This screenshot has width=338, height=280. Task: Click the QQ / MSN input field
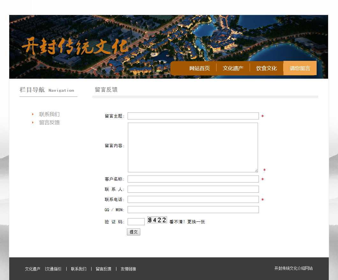pos(193,210)
